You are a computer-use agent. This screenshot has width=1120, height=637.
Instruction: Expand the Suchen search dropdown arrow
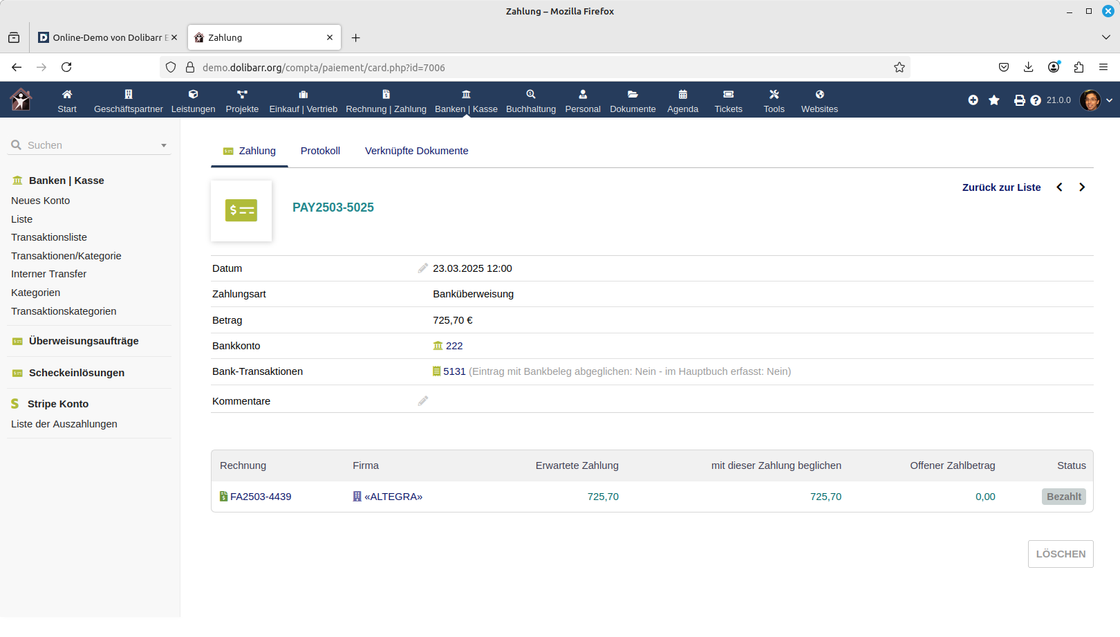pos(164,145)
